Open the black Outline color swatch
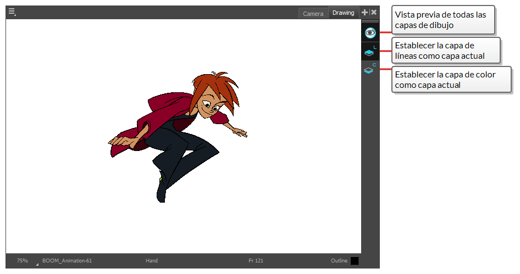 pyautogui.click(x=355, y=261)
